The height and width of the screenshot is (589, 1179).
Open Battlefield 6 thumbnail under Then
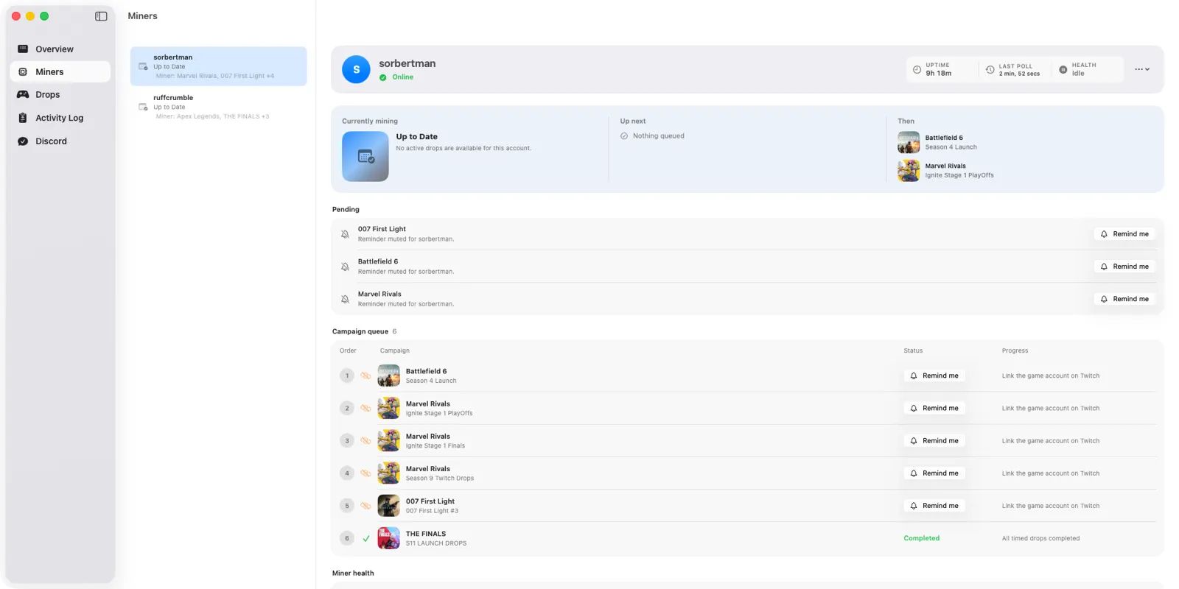pyautogui.click(x=909, y=142)
